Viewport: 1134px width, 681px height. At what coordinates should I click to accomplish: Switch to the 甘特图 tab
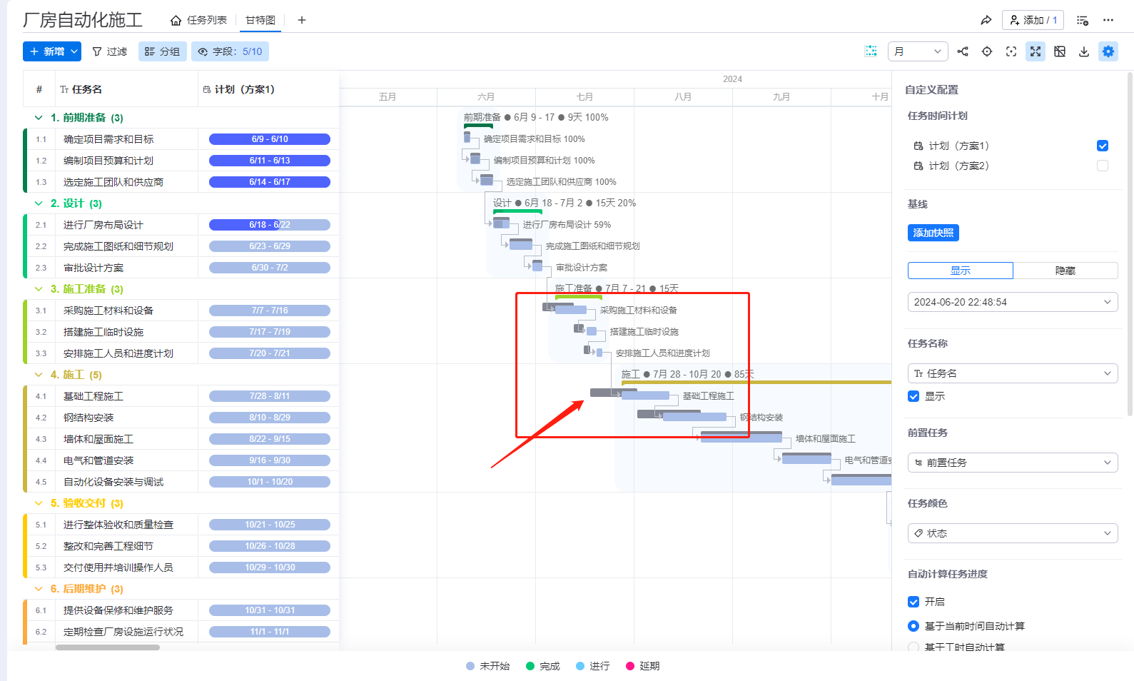[x=260, y=20]
